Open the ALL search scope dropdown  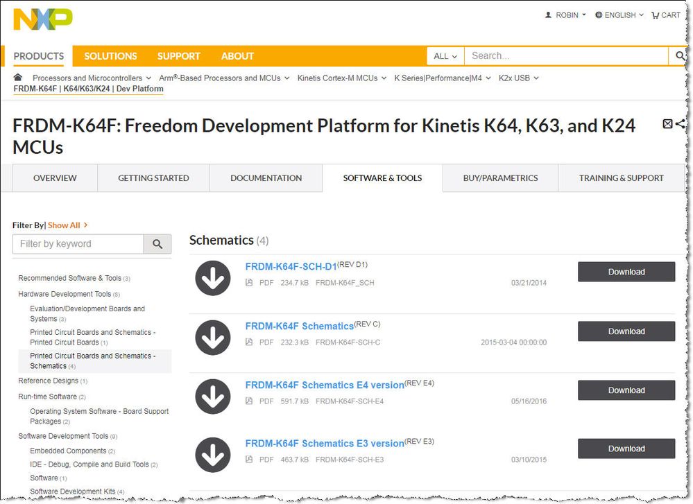tap(445, 56)
